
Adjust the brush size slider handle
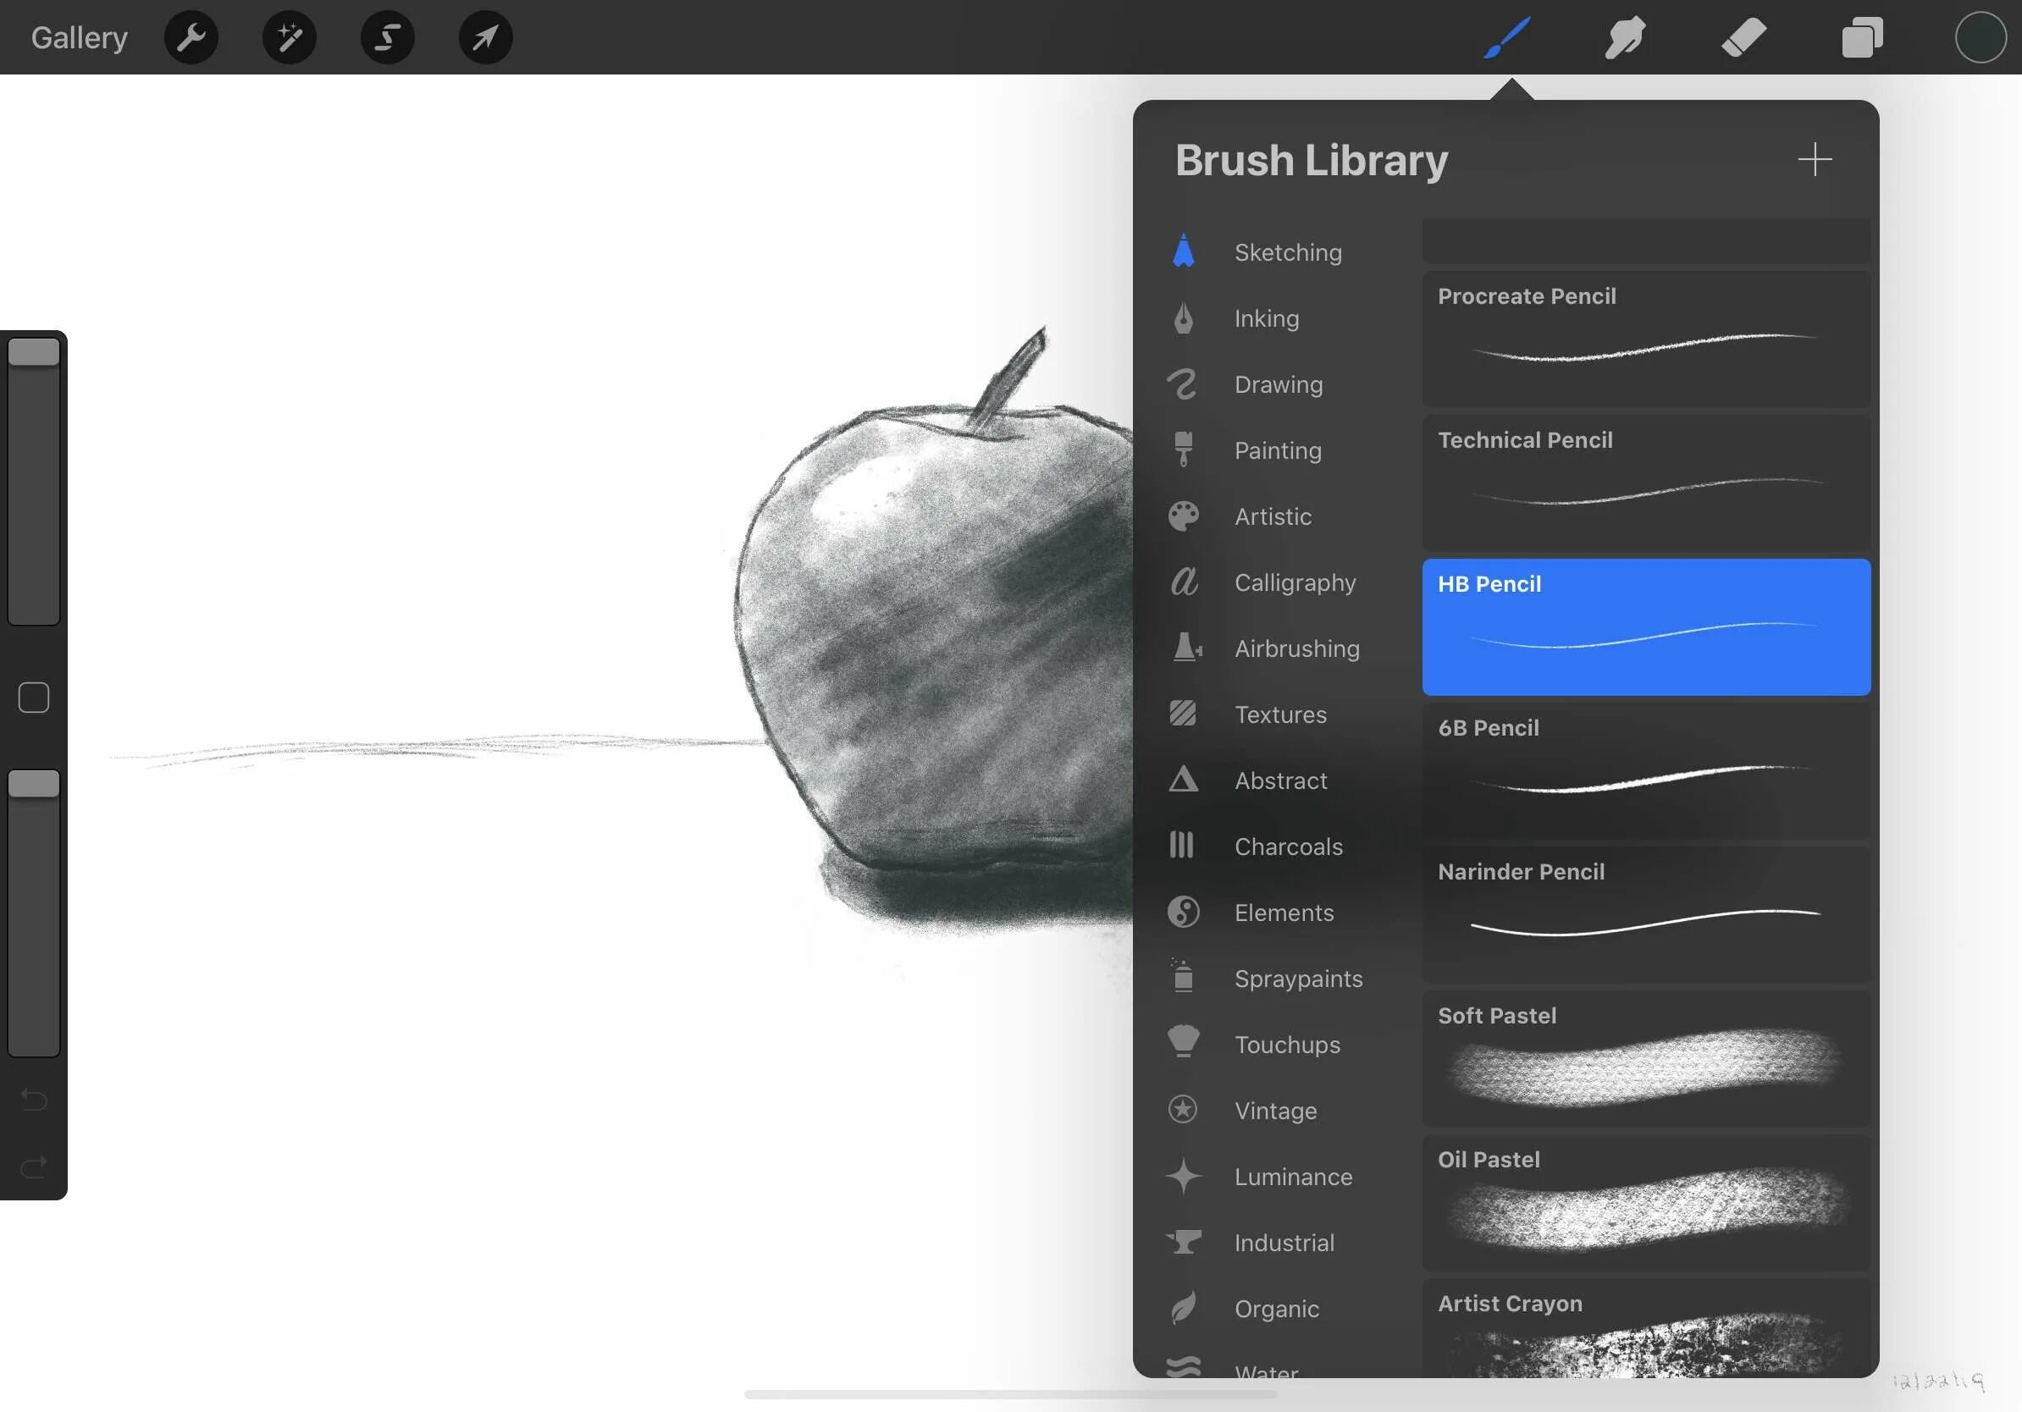[34, 352]
